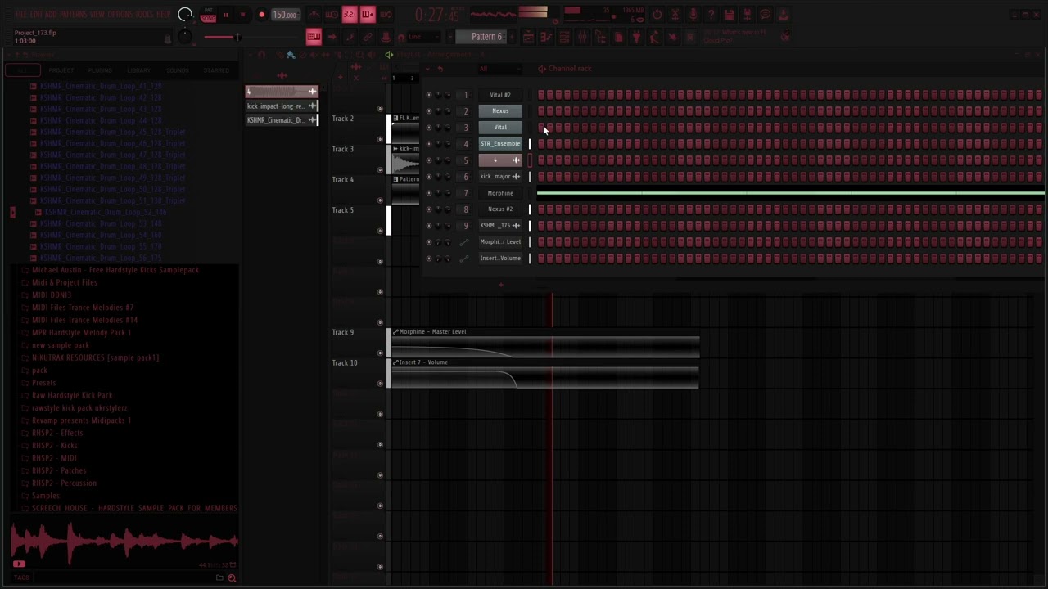
Task: Mute Track 3 in the playlist
Action: pyautogui.click(x=380, y=169)
